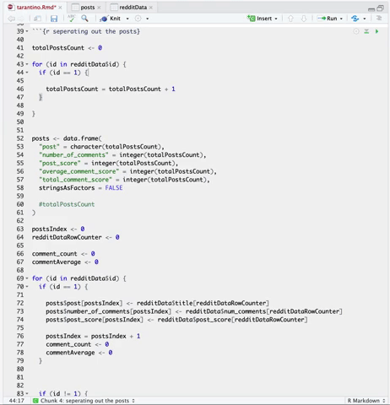The height and width of the screenshot is (405, 390).
Task: Run current chunk green play icon
Action: [376, 31]
